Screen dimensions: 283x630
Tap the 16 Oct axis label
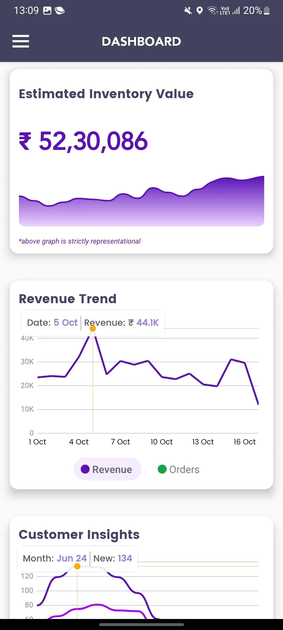244,442
